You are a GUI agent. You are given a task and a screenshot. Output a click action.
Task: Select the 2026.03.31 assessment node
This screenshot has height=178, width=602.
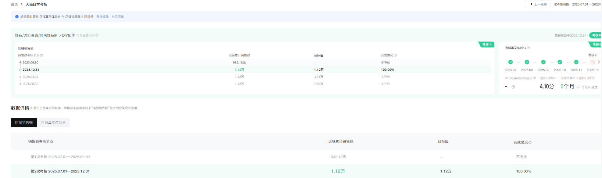pos(30,77)
